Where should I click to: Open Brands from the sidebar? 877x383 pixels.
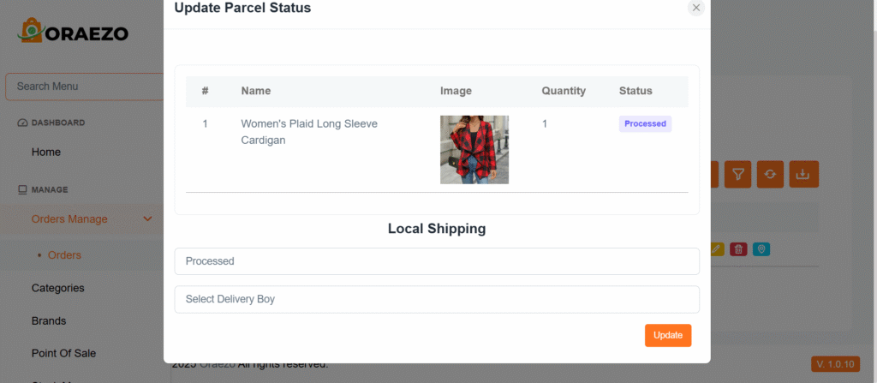49,320
